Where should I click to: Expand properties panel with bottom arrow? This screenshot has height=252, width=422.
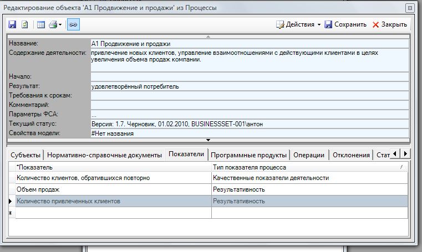(x=209, y=140)
